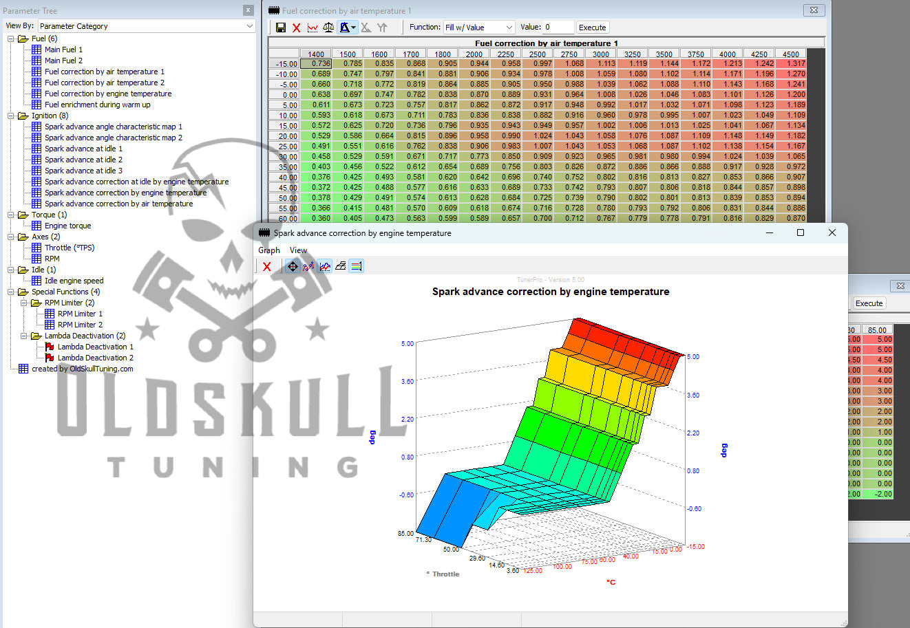Viewport: 910px width, 628px height.
Task: Open the highlighter tool dropdown arrow in fuel toolbar
Action: (x=354, y=28)
